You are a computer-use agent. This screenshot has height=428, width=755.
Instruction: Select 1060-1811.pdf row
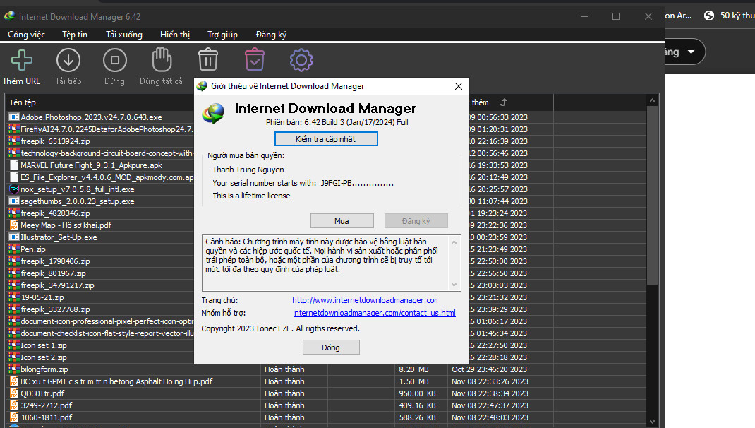(x=47, y=417)
